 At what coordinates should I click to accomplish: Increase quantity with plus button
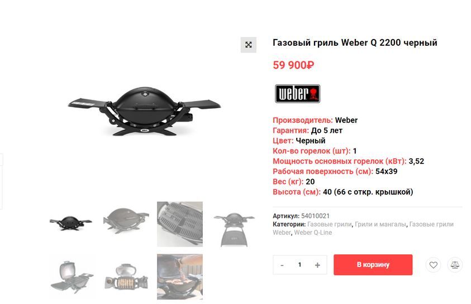pos(317,265)
